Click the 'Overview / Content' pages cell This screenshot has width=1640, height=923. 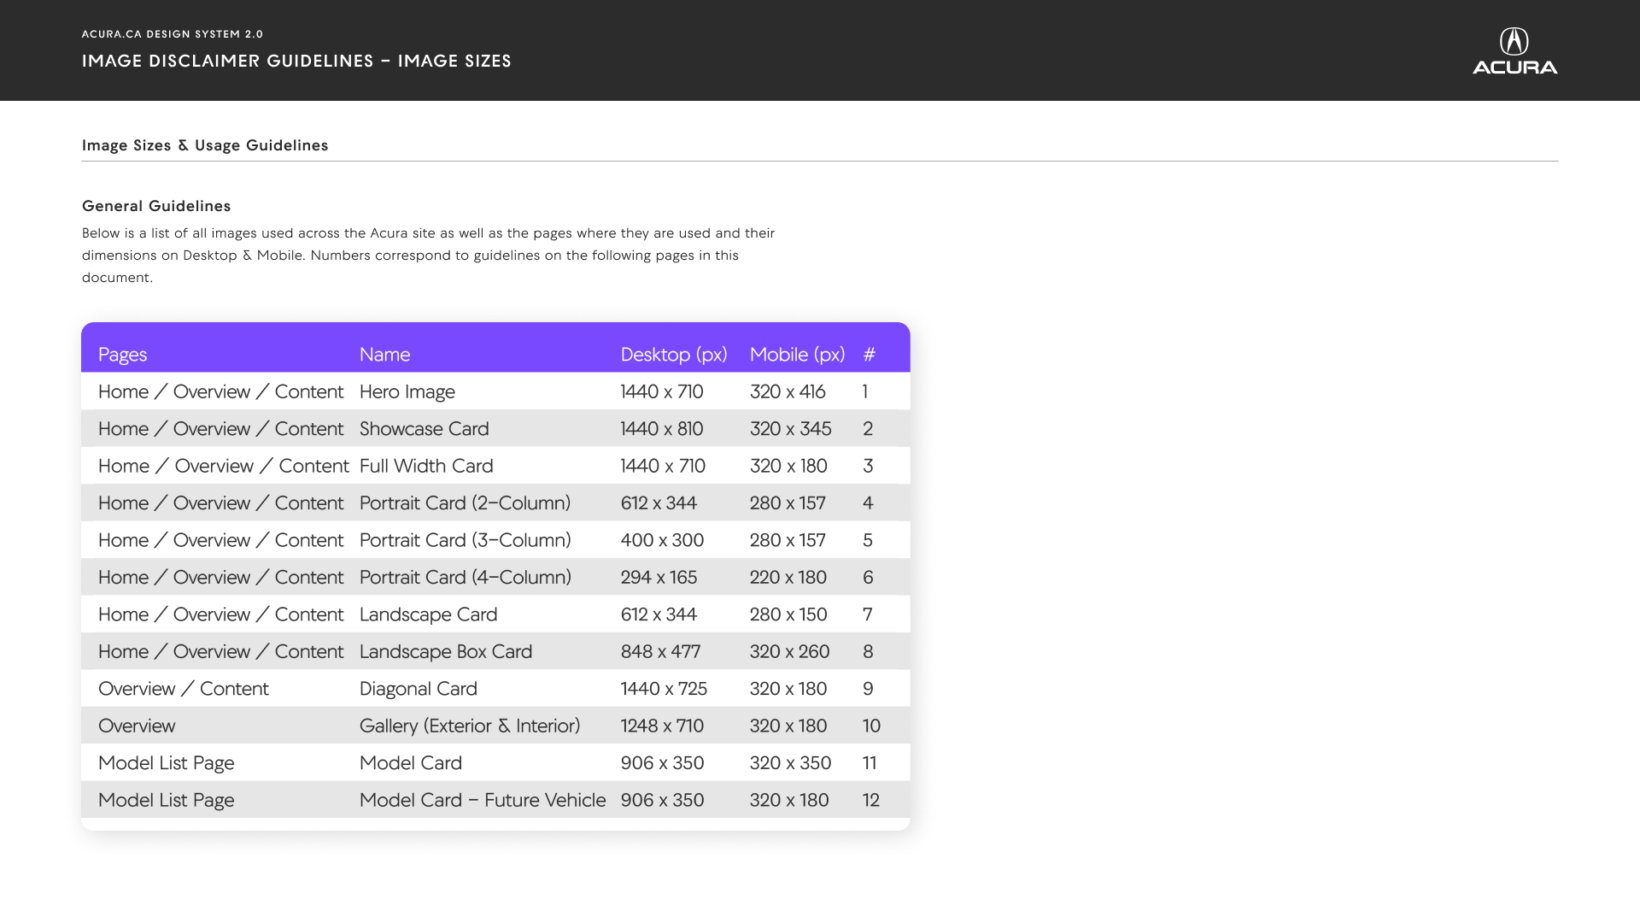click(183, 689)
